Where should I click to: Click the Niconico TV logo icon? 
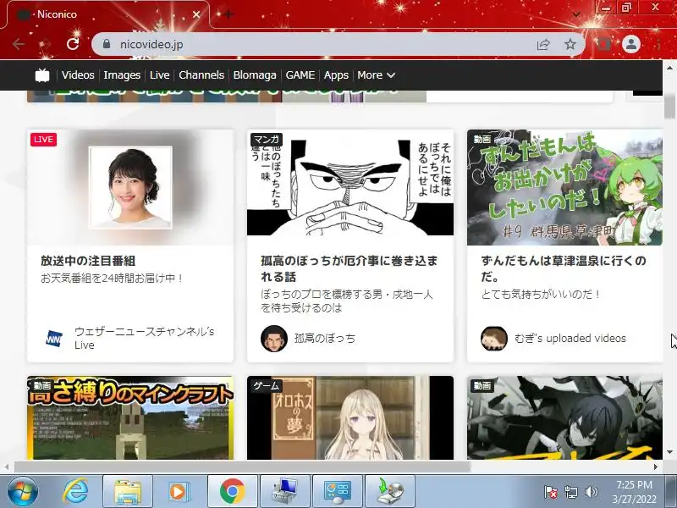click(42, 75)
